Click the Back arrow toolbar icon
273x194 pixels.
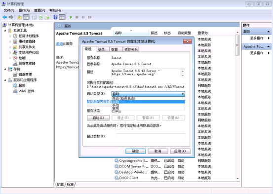click(5, 17)
